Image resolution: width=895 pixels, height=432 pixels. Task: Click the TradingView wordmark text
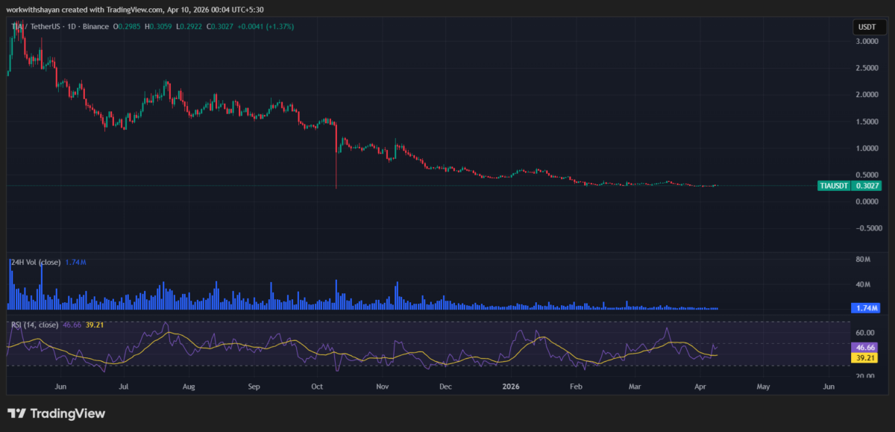click(67, 414)
